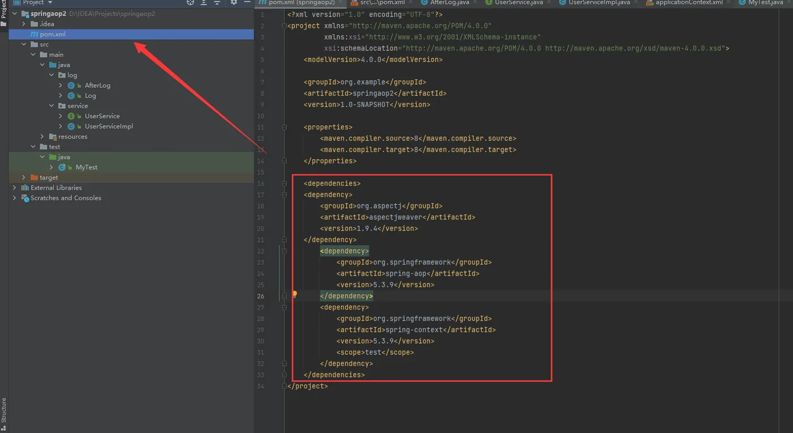Click the closing project tag line
This screenshot has width=793, height=433.
[x=308, y=386]
